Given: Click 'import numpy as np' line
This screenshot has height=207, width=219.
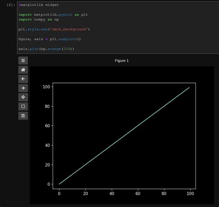Looking at the screenshot, I should 39,19.
